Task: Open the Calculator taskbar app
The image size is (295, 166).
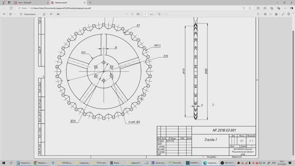Action: 24,163
